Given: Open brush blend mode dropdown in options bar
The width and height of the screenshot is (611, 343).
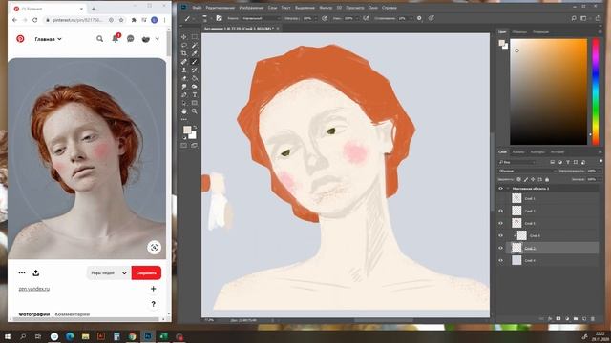Looking at the screenshot, I should [x=261, y=18].
